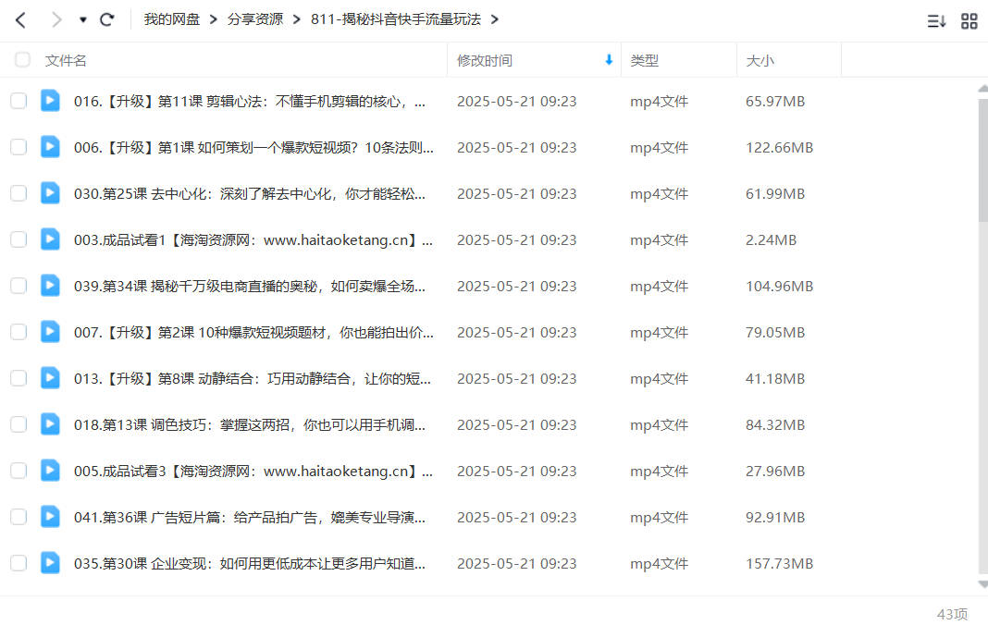
Task: Check the box for 035.第30课 企业变现
Action: 19,563
